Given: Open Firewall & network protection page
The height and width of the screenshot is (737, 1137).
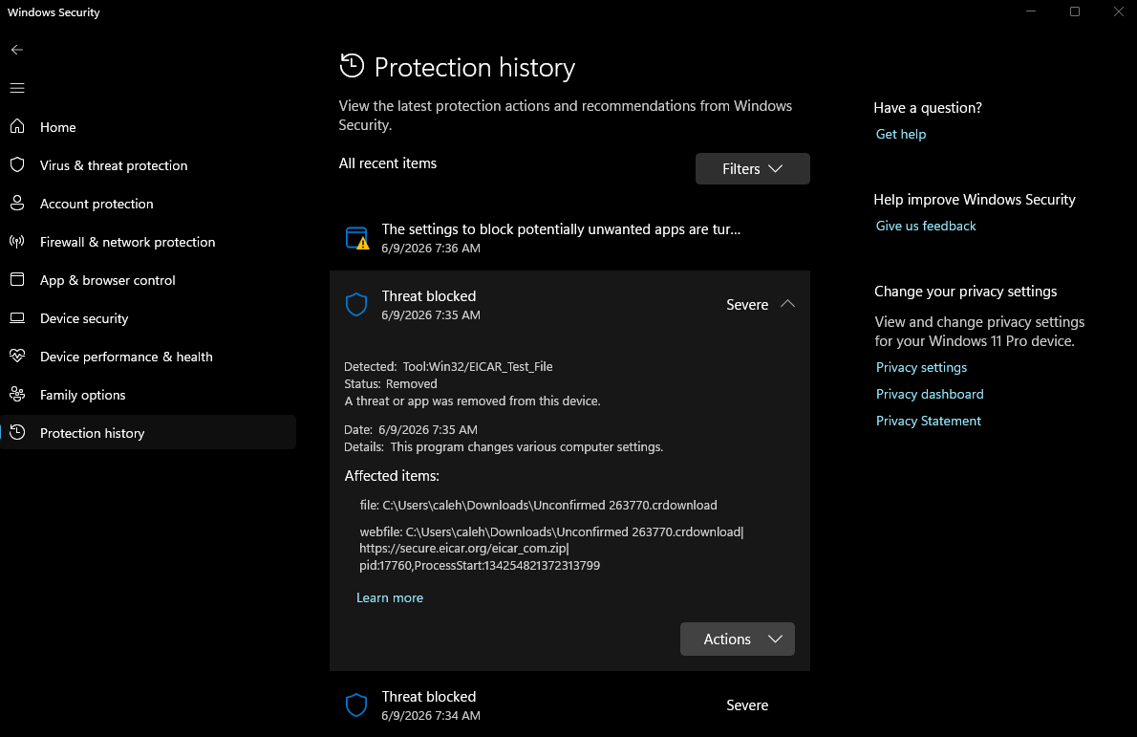Looking at the screenshot, I should [x=149, y=242].
